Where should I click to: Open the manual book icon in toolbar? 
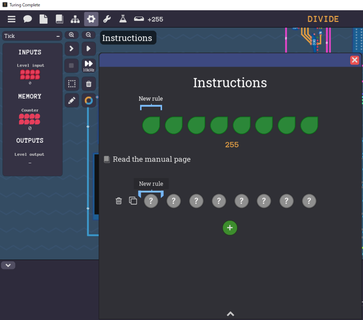(x=59, y=19)
